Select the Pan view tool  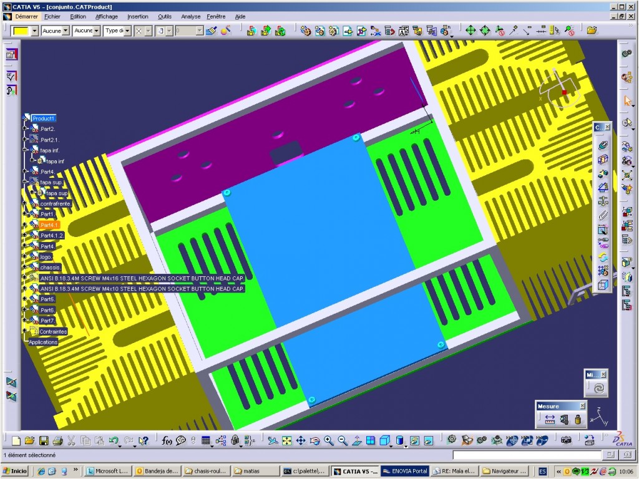pyautogui.click(x=301, y=440)
